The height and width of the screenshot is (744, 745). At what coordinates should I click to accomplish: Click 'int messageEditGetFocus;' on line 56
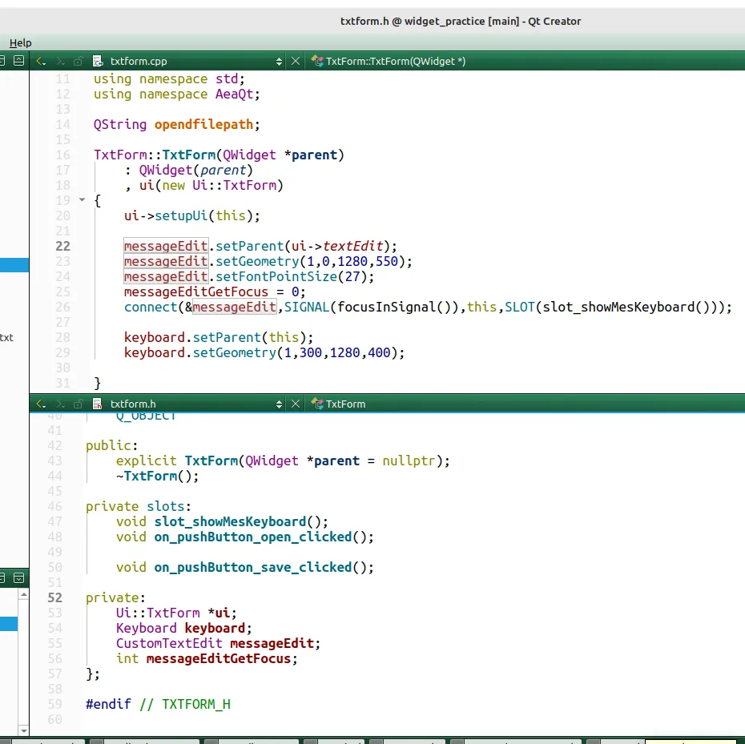point(207,658)
